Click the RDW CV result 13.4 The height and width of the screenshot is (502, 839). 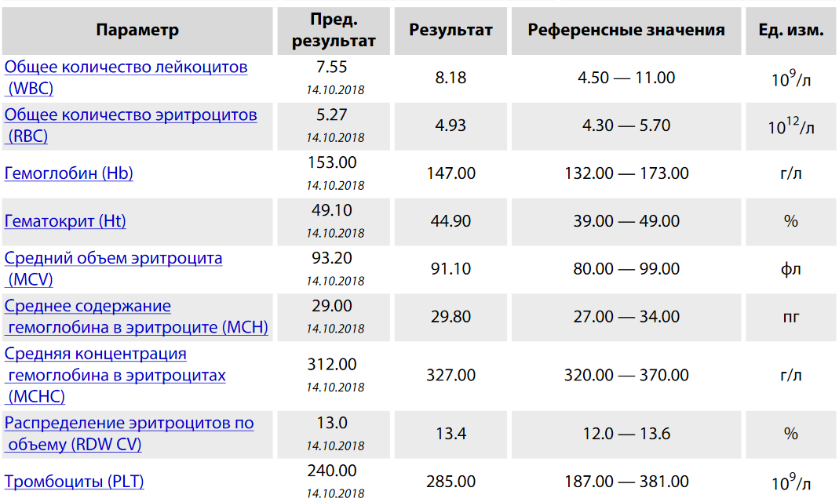(x=451, y=434)
